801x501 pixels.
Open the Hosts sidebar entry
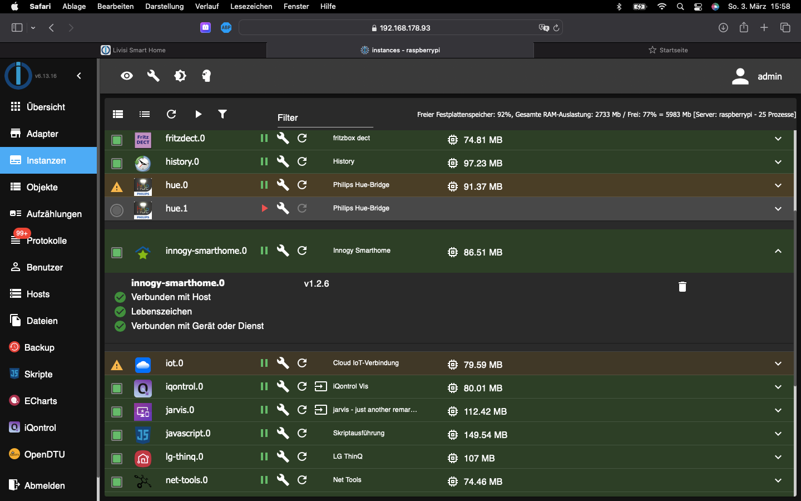click(x=48, y=294)
